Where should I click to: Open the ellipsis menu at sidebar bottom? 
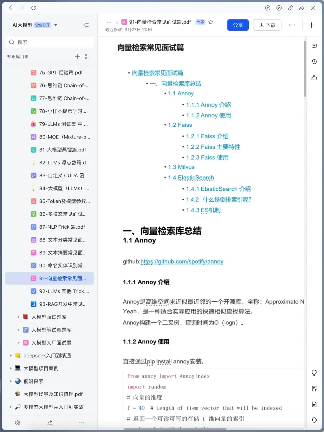point(82,422)
